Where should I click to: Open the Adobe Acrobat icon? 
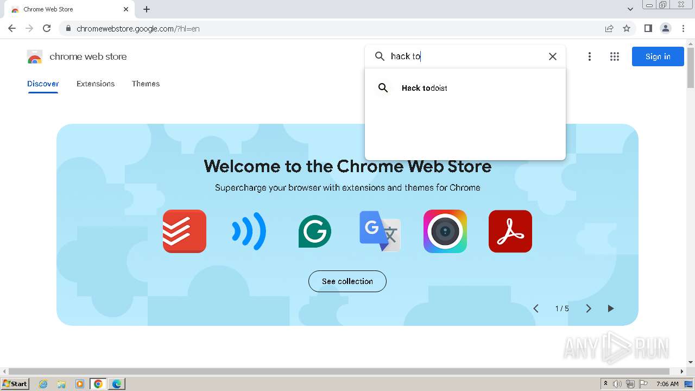point(510,231)
